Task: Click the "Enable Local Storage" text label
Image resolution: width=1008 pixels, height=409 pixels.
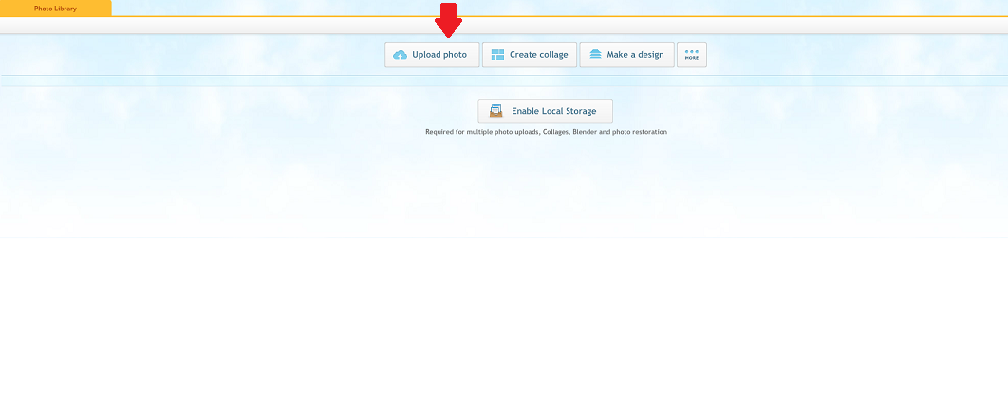Action: click(554, 111)
